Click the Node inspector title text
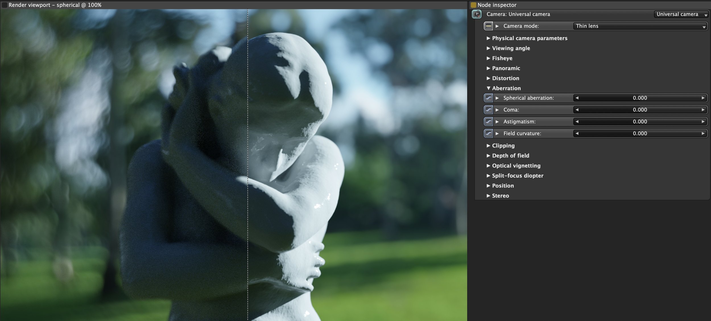 pyautogui.click(x=497, y=5)
